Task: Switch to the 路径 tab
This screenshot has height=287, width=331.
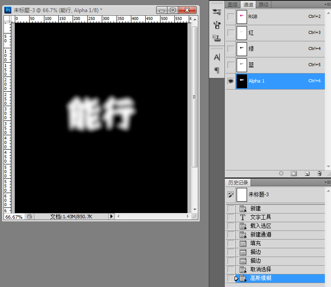Action: [264, 5]
